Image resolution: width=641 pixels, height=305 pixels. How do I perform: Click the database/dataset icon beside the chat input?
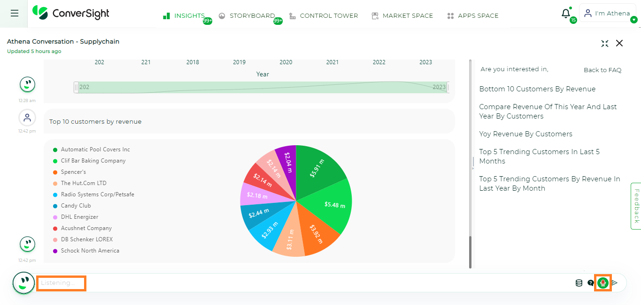(x=579, y=283)
